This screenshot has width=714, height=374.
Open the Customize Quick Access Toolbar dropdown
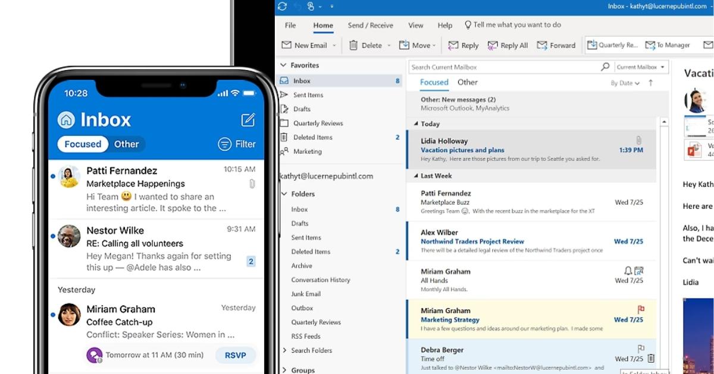[331, 6]
